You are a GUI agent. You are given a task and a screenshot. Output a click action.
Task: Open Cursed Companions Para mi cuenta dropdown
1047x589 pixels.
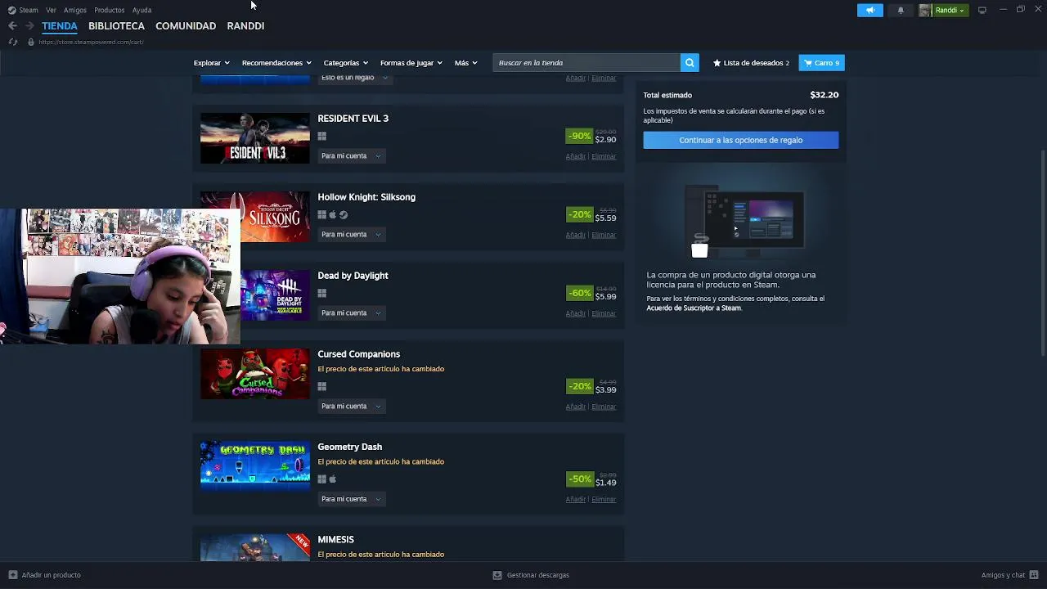(351, 406)
